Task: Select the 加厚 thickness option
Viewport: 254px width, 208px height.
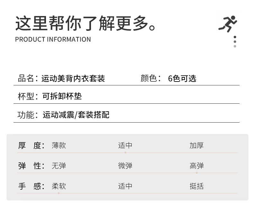Action: pyautogui.click(x=196, y=145)
